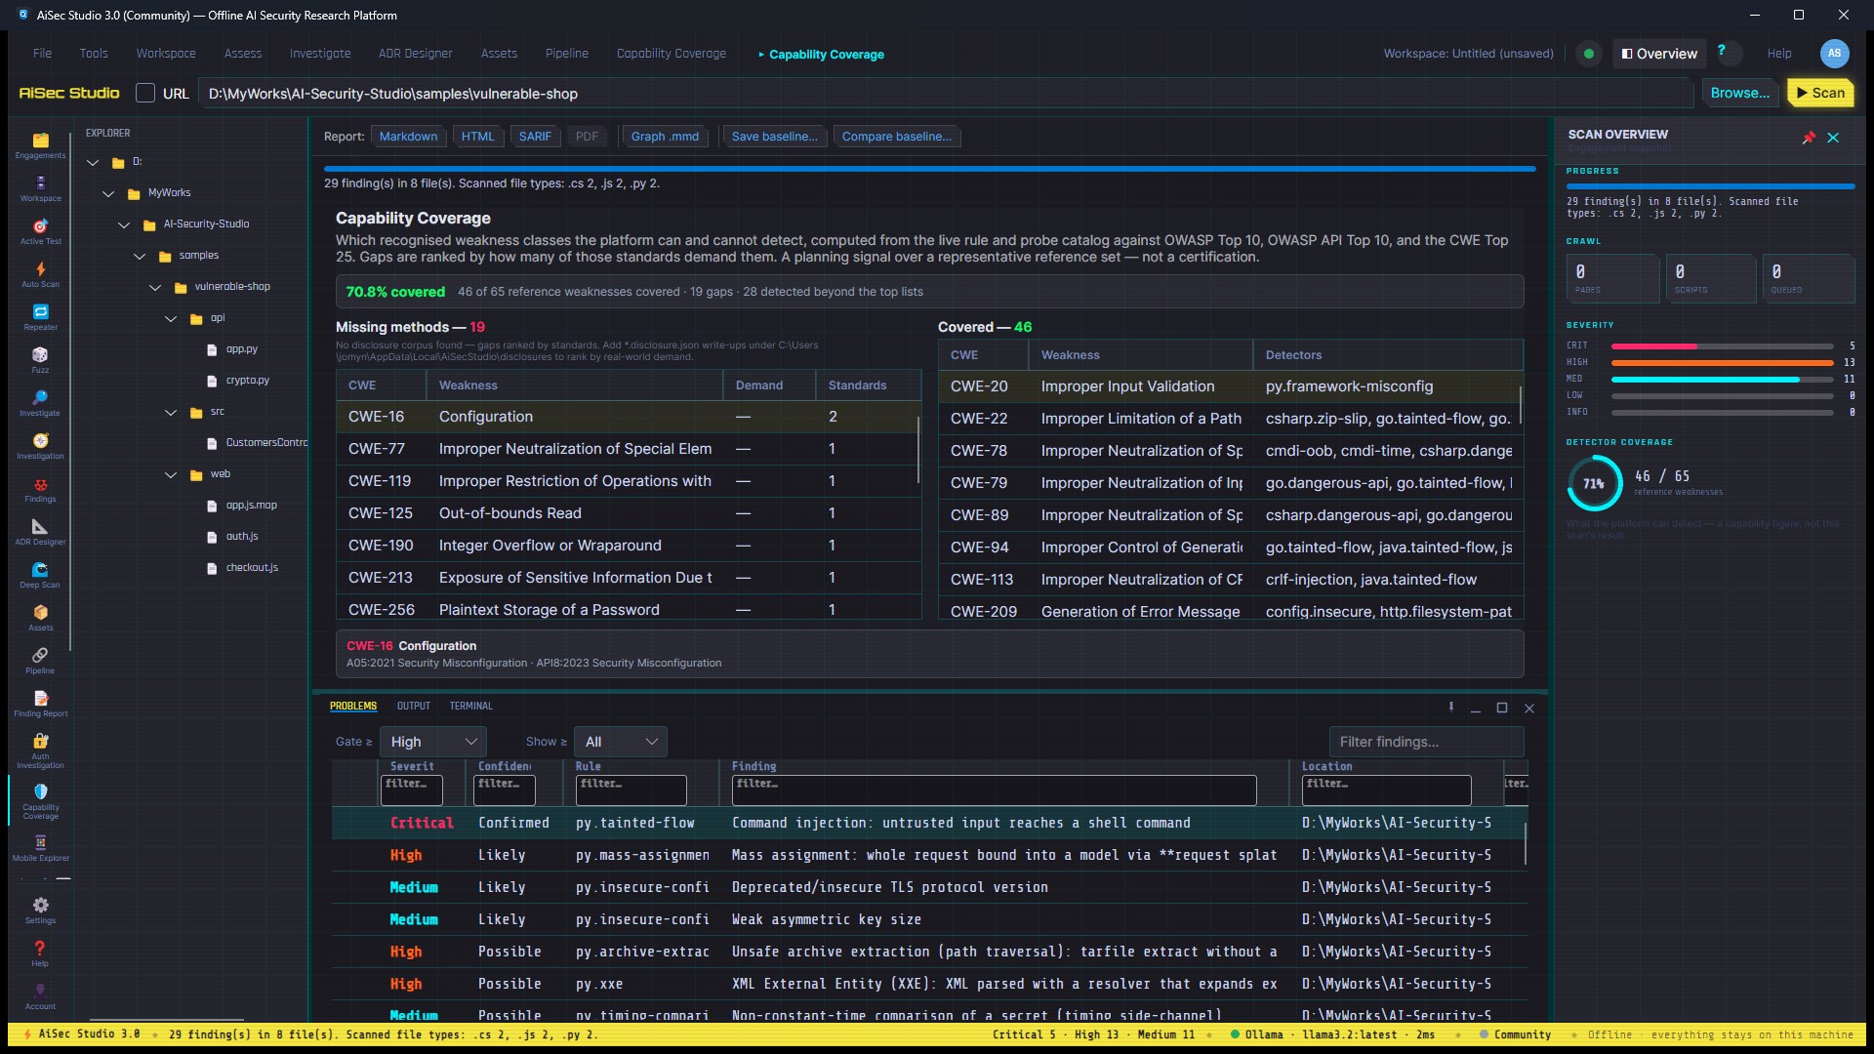Click the Browse button
The image size is (1874, 1054).
click(1739, 93)
